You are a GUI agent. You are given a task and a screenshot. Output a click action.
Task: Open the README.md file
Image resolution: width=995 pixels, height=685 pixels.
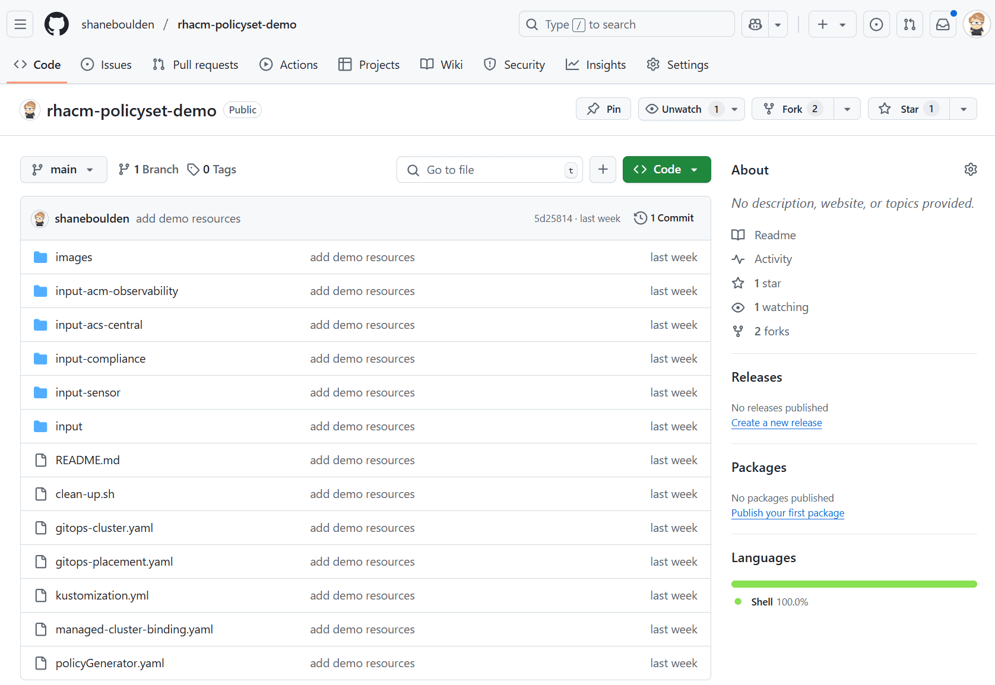click(x=88, y=461)
